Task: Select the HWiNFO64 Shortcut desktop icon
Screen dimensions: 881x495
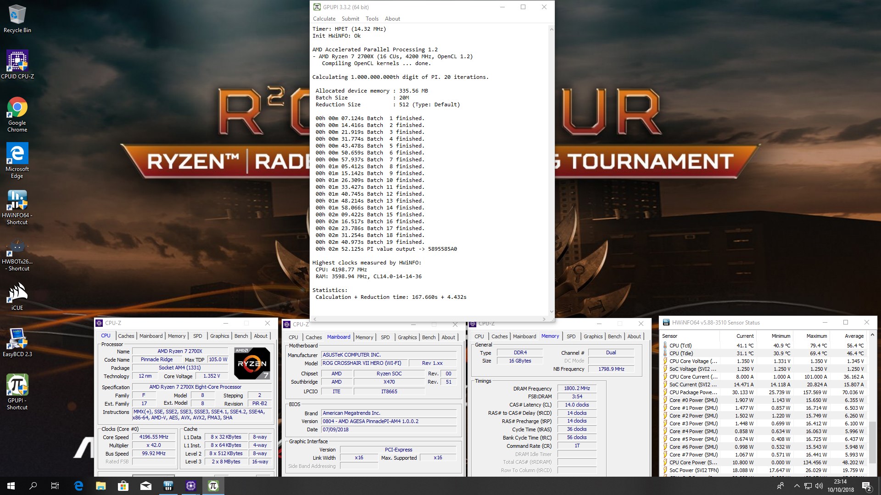Action: [x=17, y=207]
